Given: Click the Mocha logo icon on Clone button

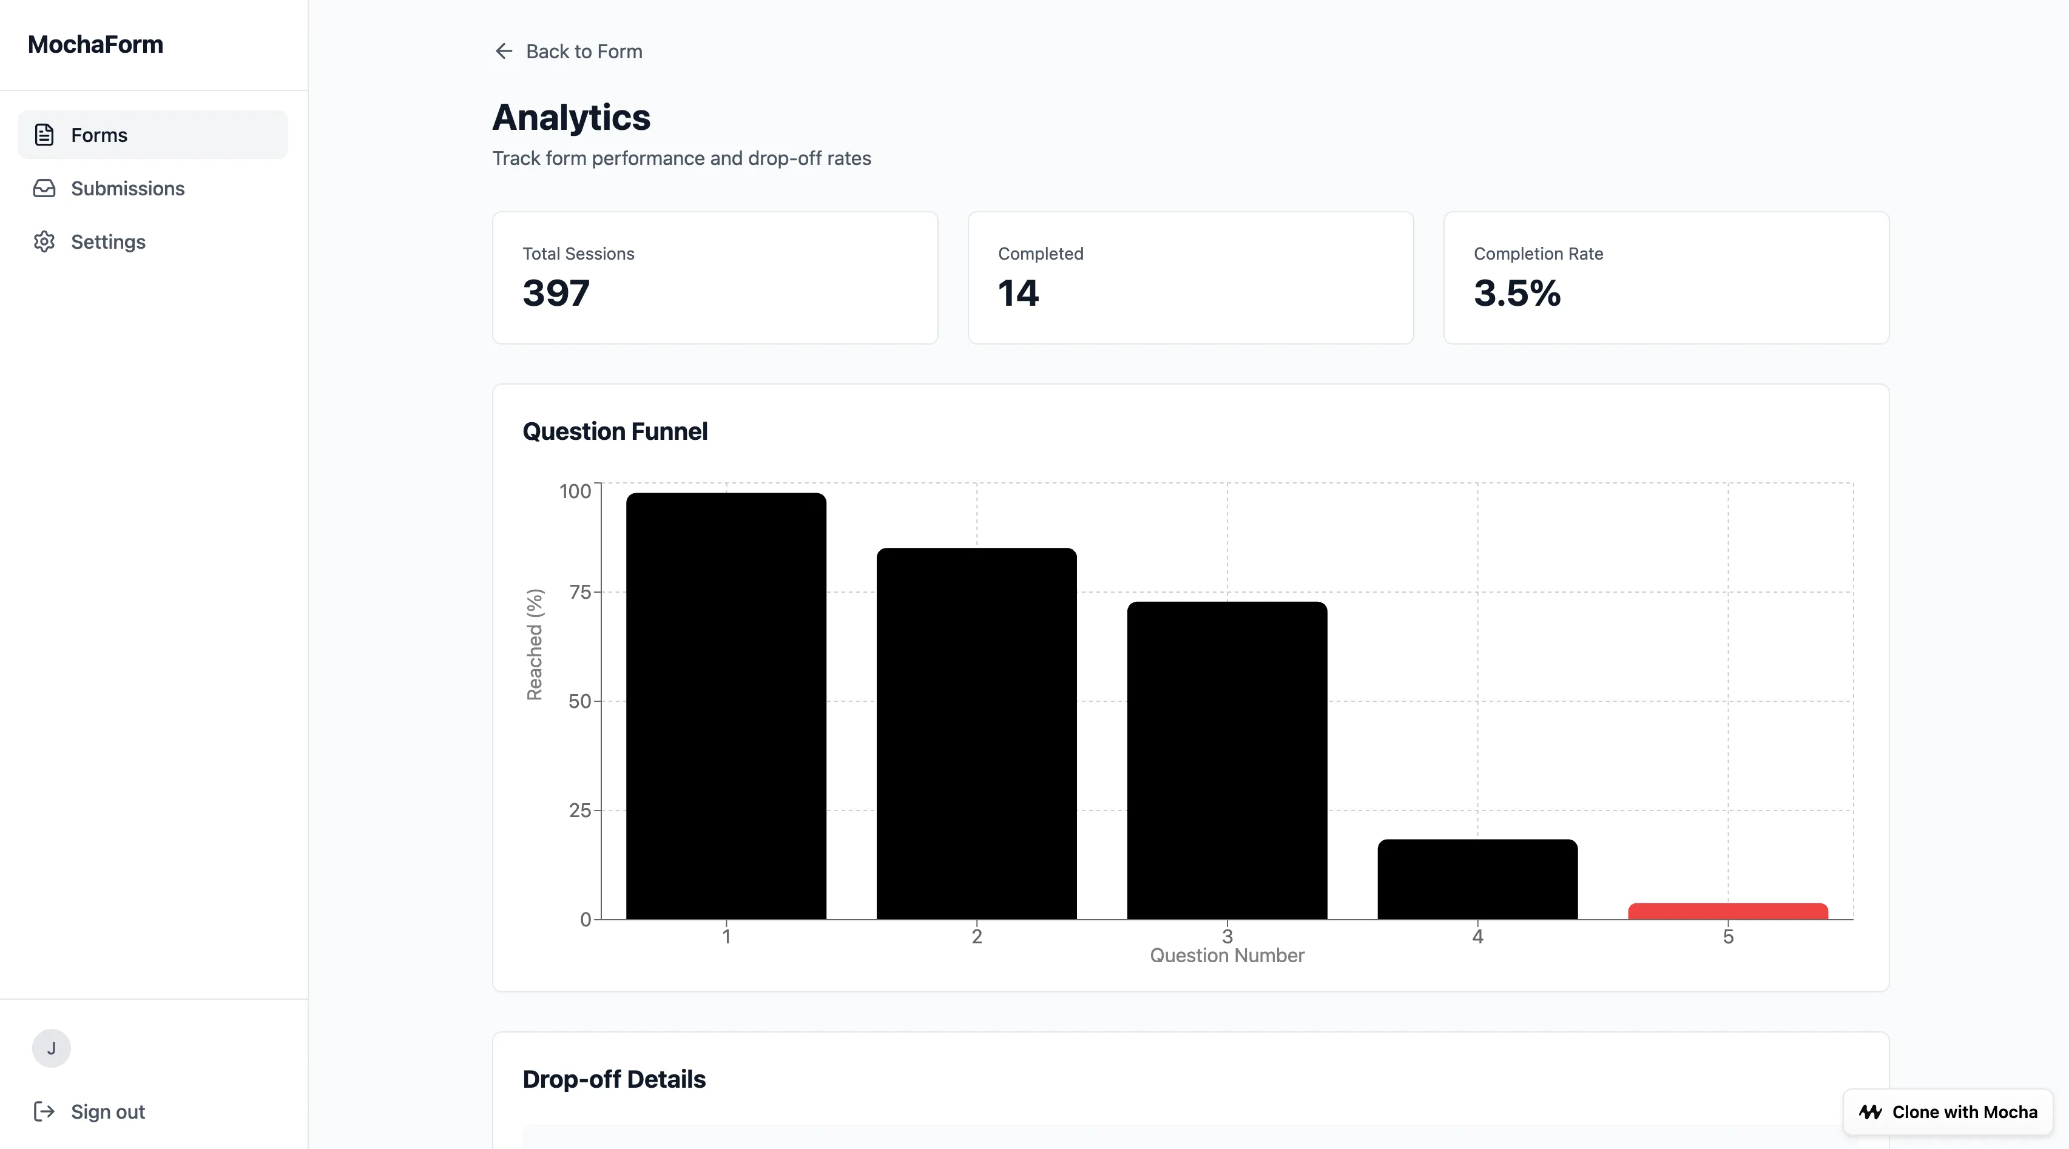Looking at the screenshot, I should click(x=1870, y=1112).
